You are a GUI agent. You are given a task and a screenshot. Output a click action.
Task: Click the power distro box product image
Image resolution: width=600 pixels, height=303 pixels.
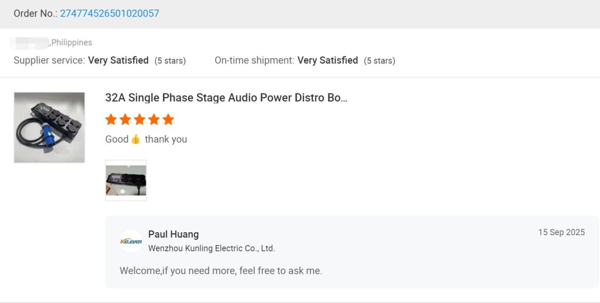49,128
